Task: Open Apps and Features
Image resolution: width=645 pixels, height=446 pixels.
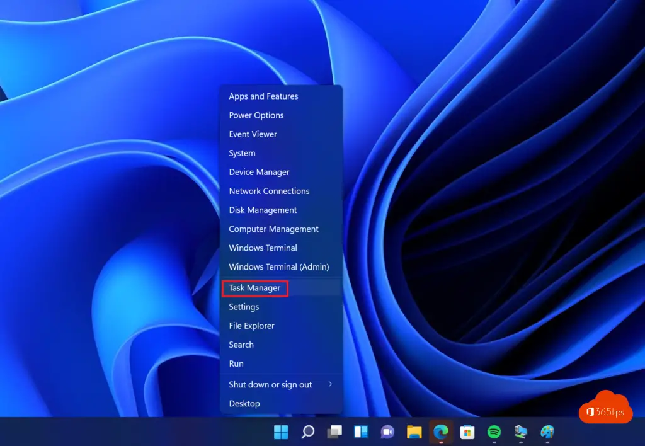Action: [x=263, y=96]
